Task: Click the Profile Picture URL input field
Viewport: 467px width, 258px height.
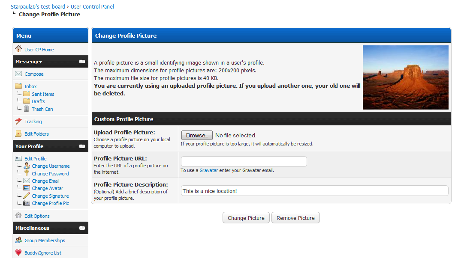Action: point(244,161)
